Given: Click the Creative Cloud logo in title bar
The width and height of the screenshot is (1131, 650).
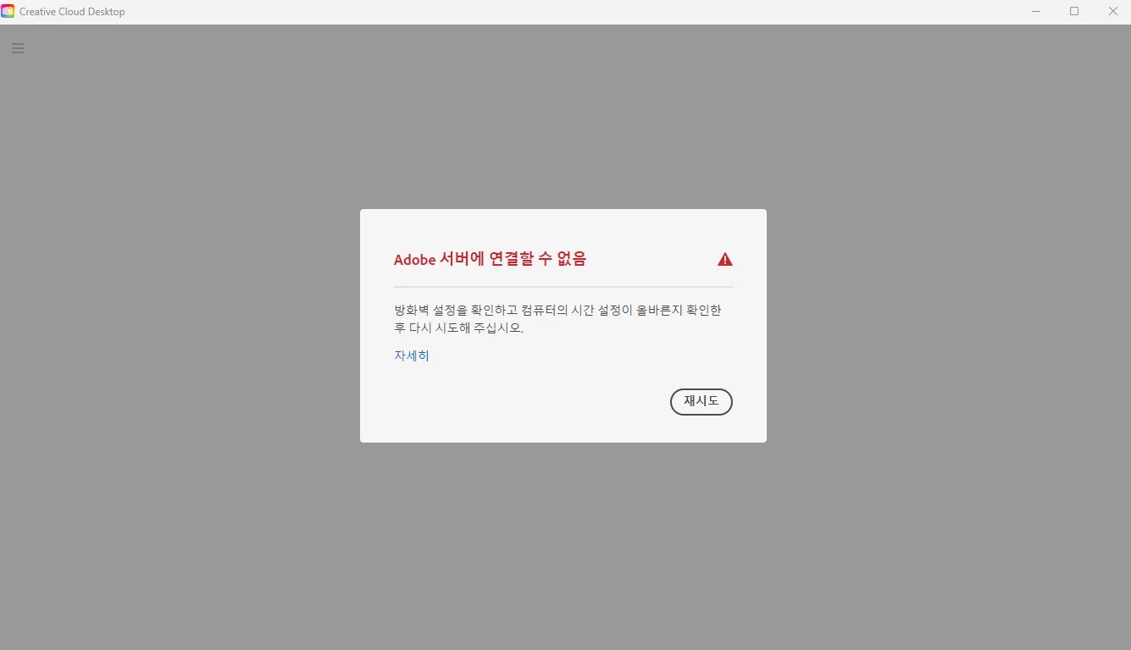Looking at the screenshot, I should tap(8, 12).
